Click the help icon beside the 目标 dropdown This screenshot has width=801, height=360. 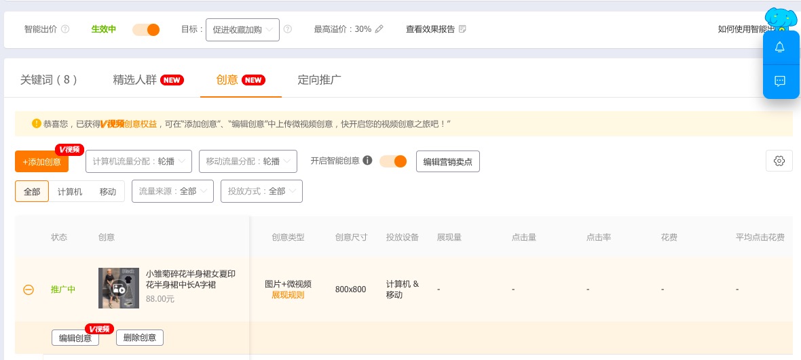[x=288, y=29]
